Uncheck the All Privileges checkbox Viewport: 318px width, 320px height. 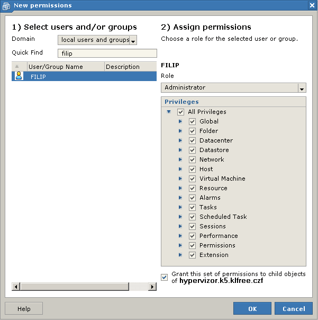click(180, 112)
